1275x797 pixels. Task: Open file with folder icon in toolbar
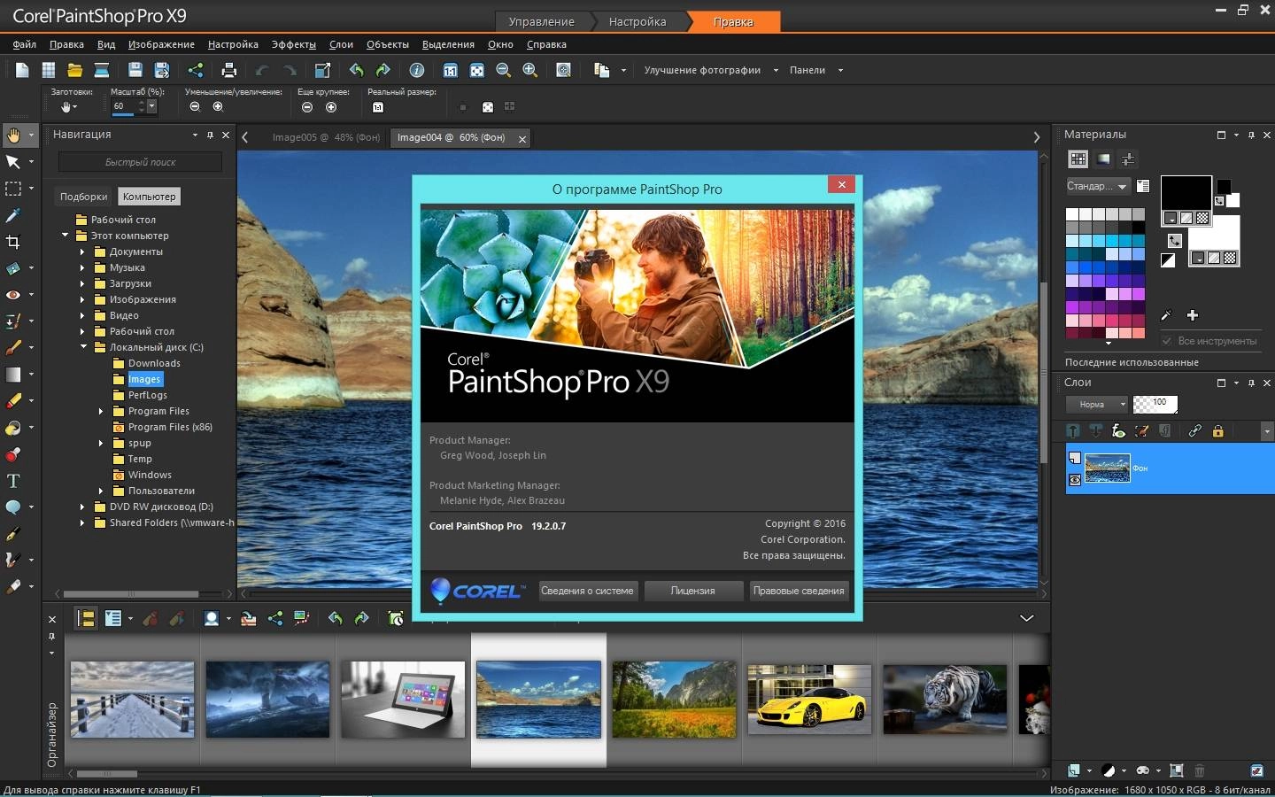[75, 70]
